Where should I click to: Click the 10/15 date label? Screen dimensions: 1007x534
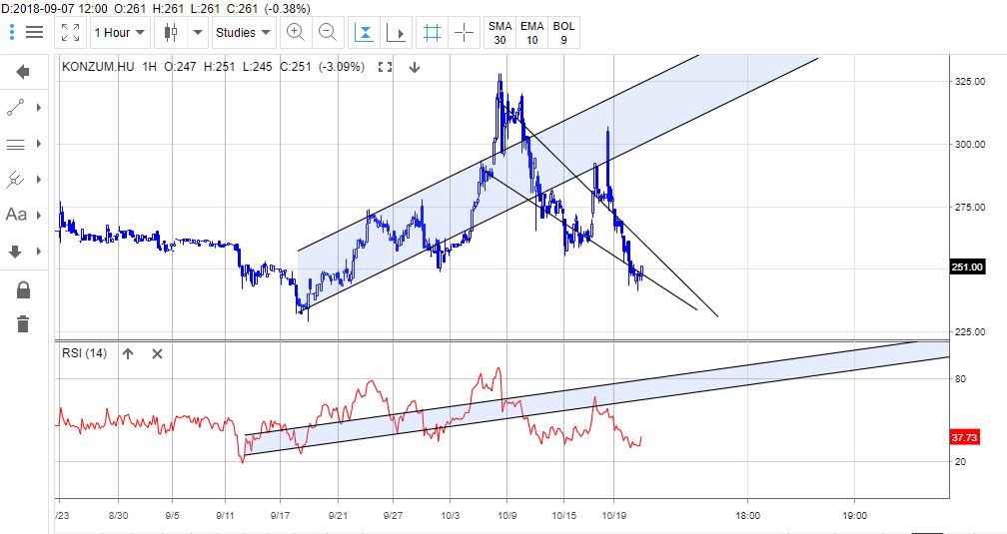pyautogui.click(x=563, y=515)
